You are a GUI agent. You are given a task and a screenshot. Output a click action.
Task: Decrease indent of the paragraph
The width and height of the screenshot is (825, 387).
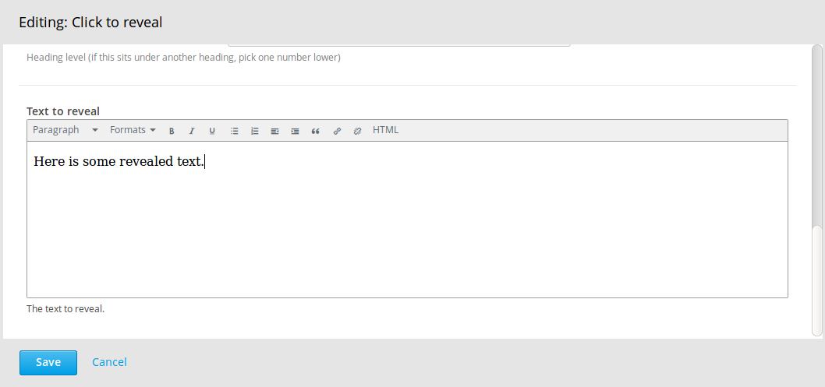coord(274,131)
